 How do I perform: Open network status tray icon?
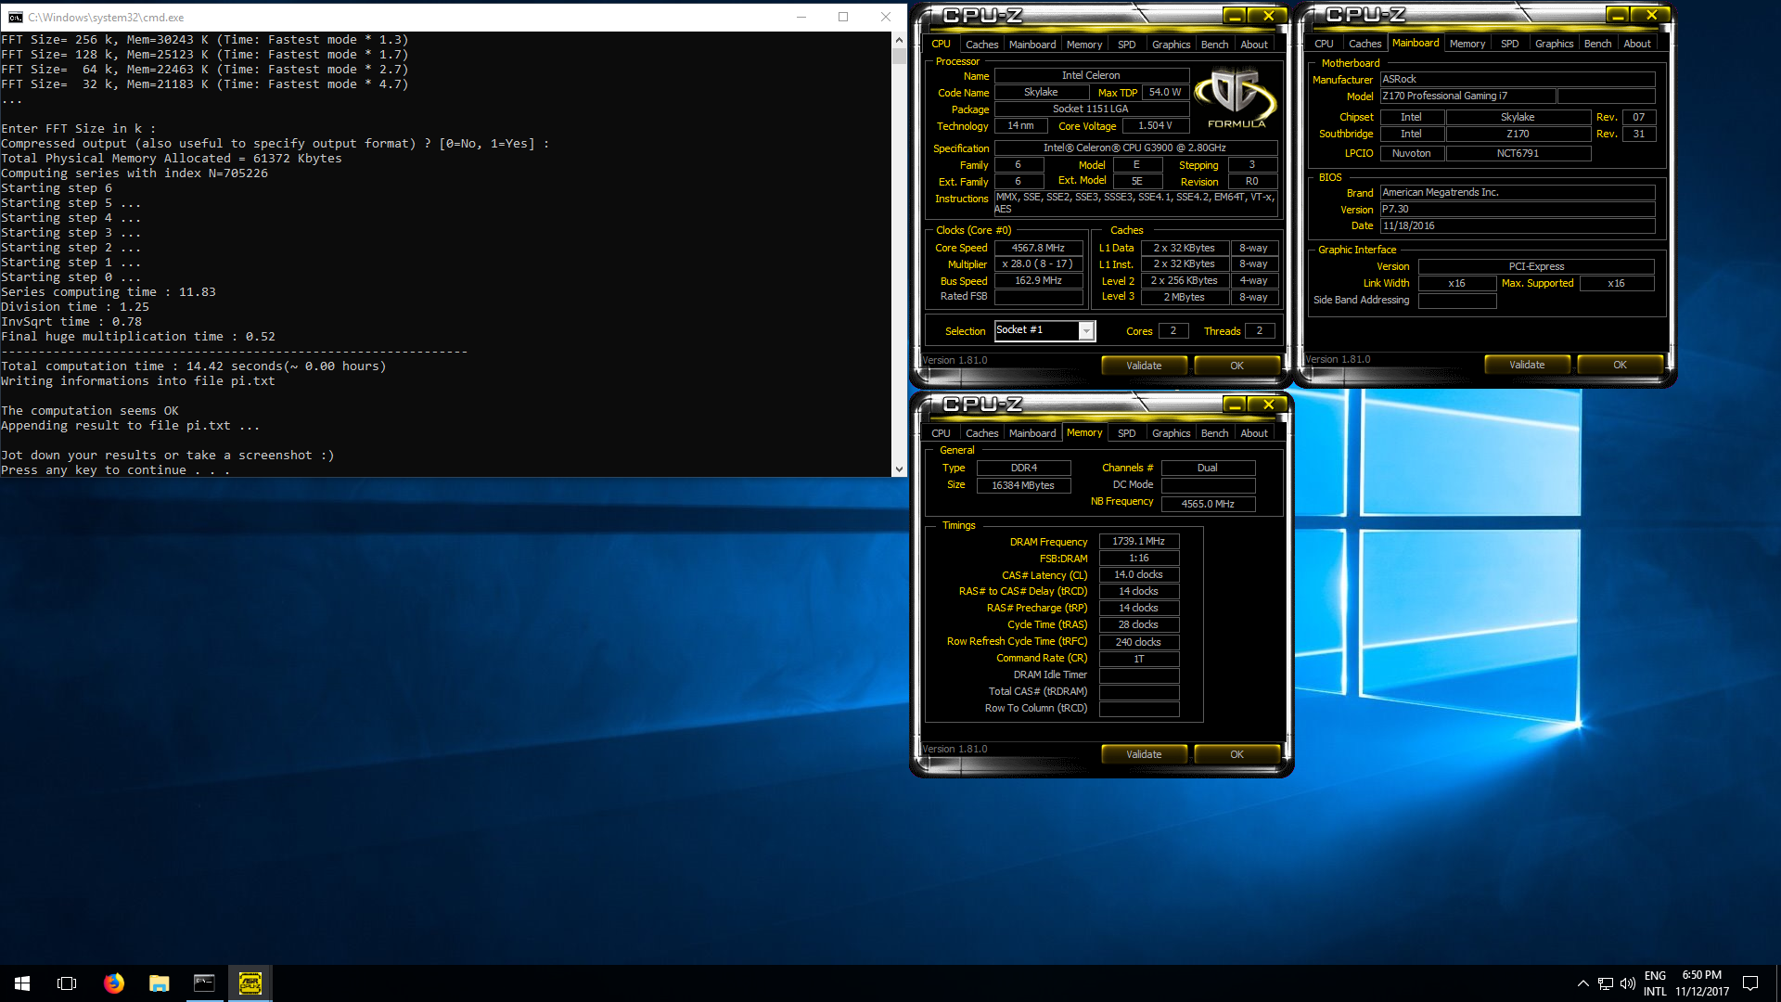click(x=1605, y=983)
